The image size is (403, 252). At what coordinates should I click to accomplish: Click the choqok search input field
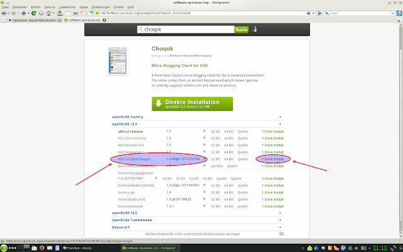[x=186, y=30]
